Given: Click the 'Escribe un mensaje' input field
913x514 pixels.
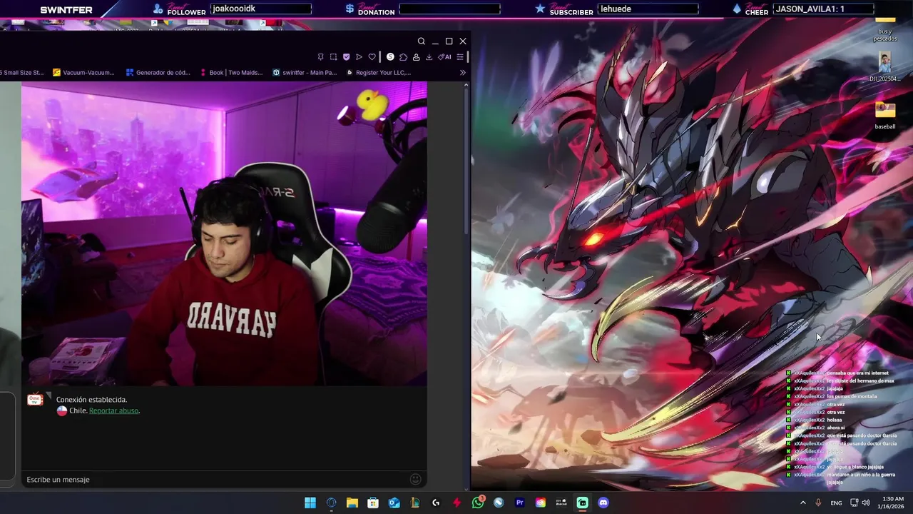Looking at the screenshot, I should (x=214, y=479).
